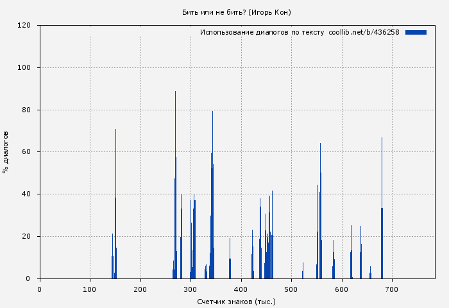Open the coollib.net/b/436258 legend link text
The height and width of the screenshot is (308, 449).
coord(364,32)
